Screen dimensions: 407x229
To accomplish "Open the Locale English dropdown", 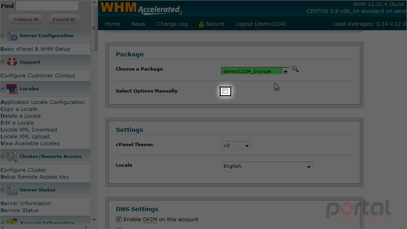I will pos(266,166).
